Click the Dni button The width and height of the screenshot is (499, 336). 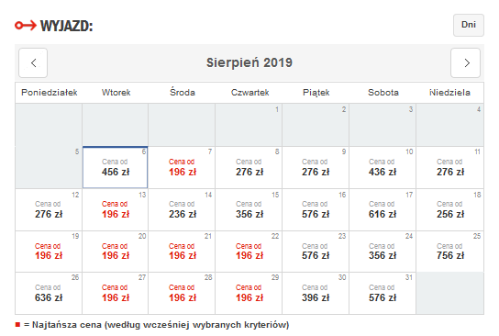point(469,25)
